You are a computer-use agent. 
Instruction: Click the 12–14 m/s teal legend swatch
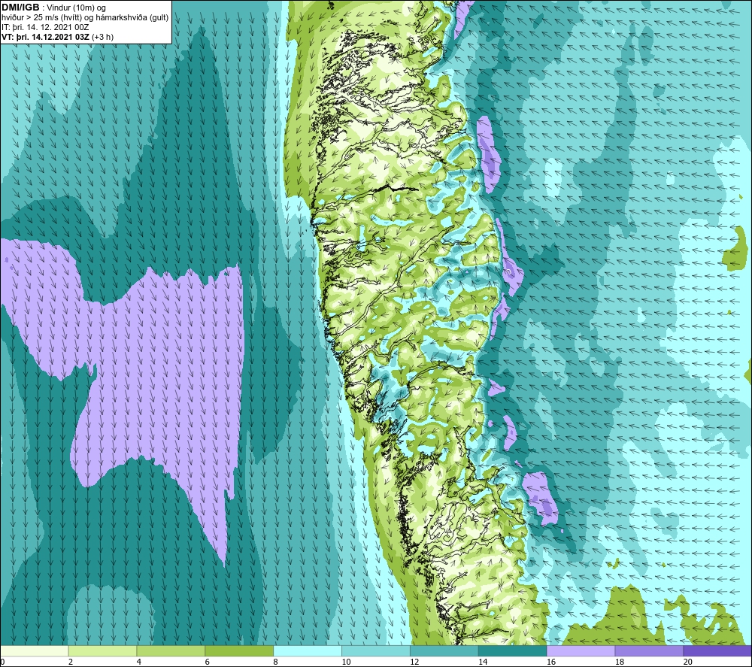tap(444, 650)
